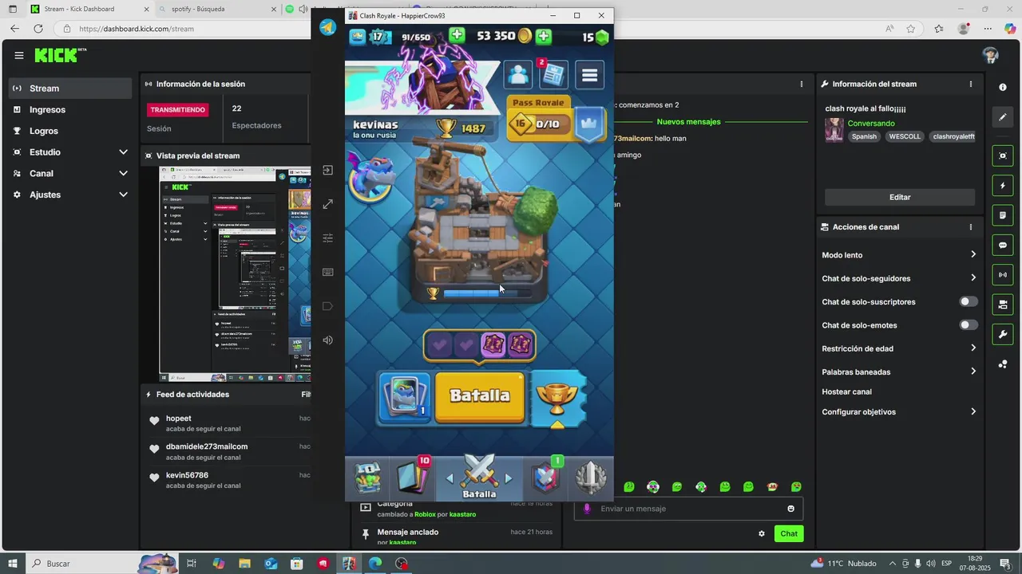Tap the daily chest slots row

click(x=479, y=345)
